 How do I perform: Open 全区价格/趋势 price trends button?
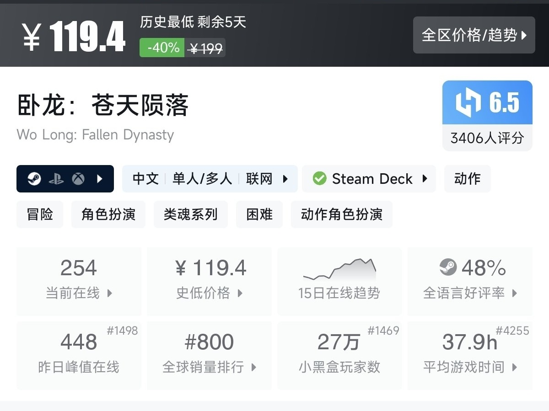click(x=474, y=35)
